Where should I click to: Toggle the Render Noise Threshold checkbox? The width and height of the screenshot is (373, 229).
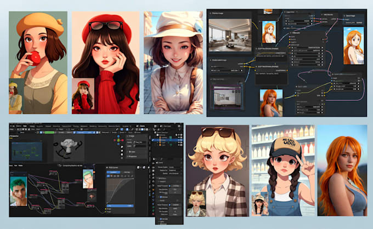[x=169, y=205]
